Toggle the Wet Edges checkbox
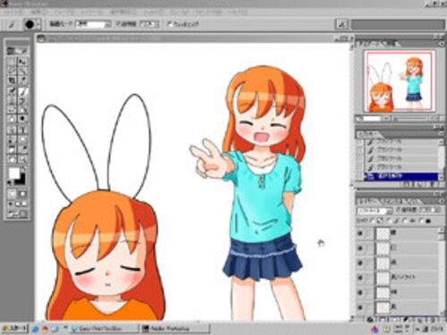The image size is (447, 335). [170, 24]
